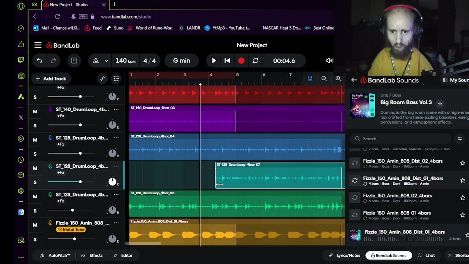
Task: Open AutoPitch panel
Action: [55, 255]
